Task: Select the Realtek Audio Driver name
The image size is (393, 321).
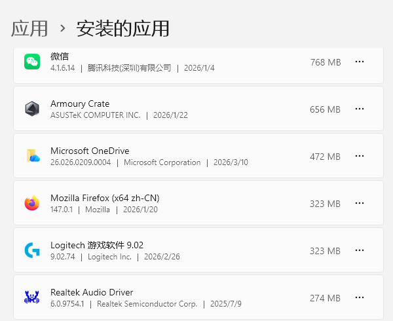Action: [92, 292]
